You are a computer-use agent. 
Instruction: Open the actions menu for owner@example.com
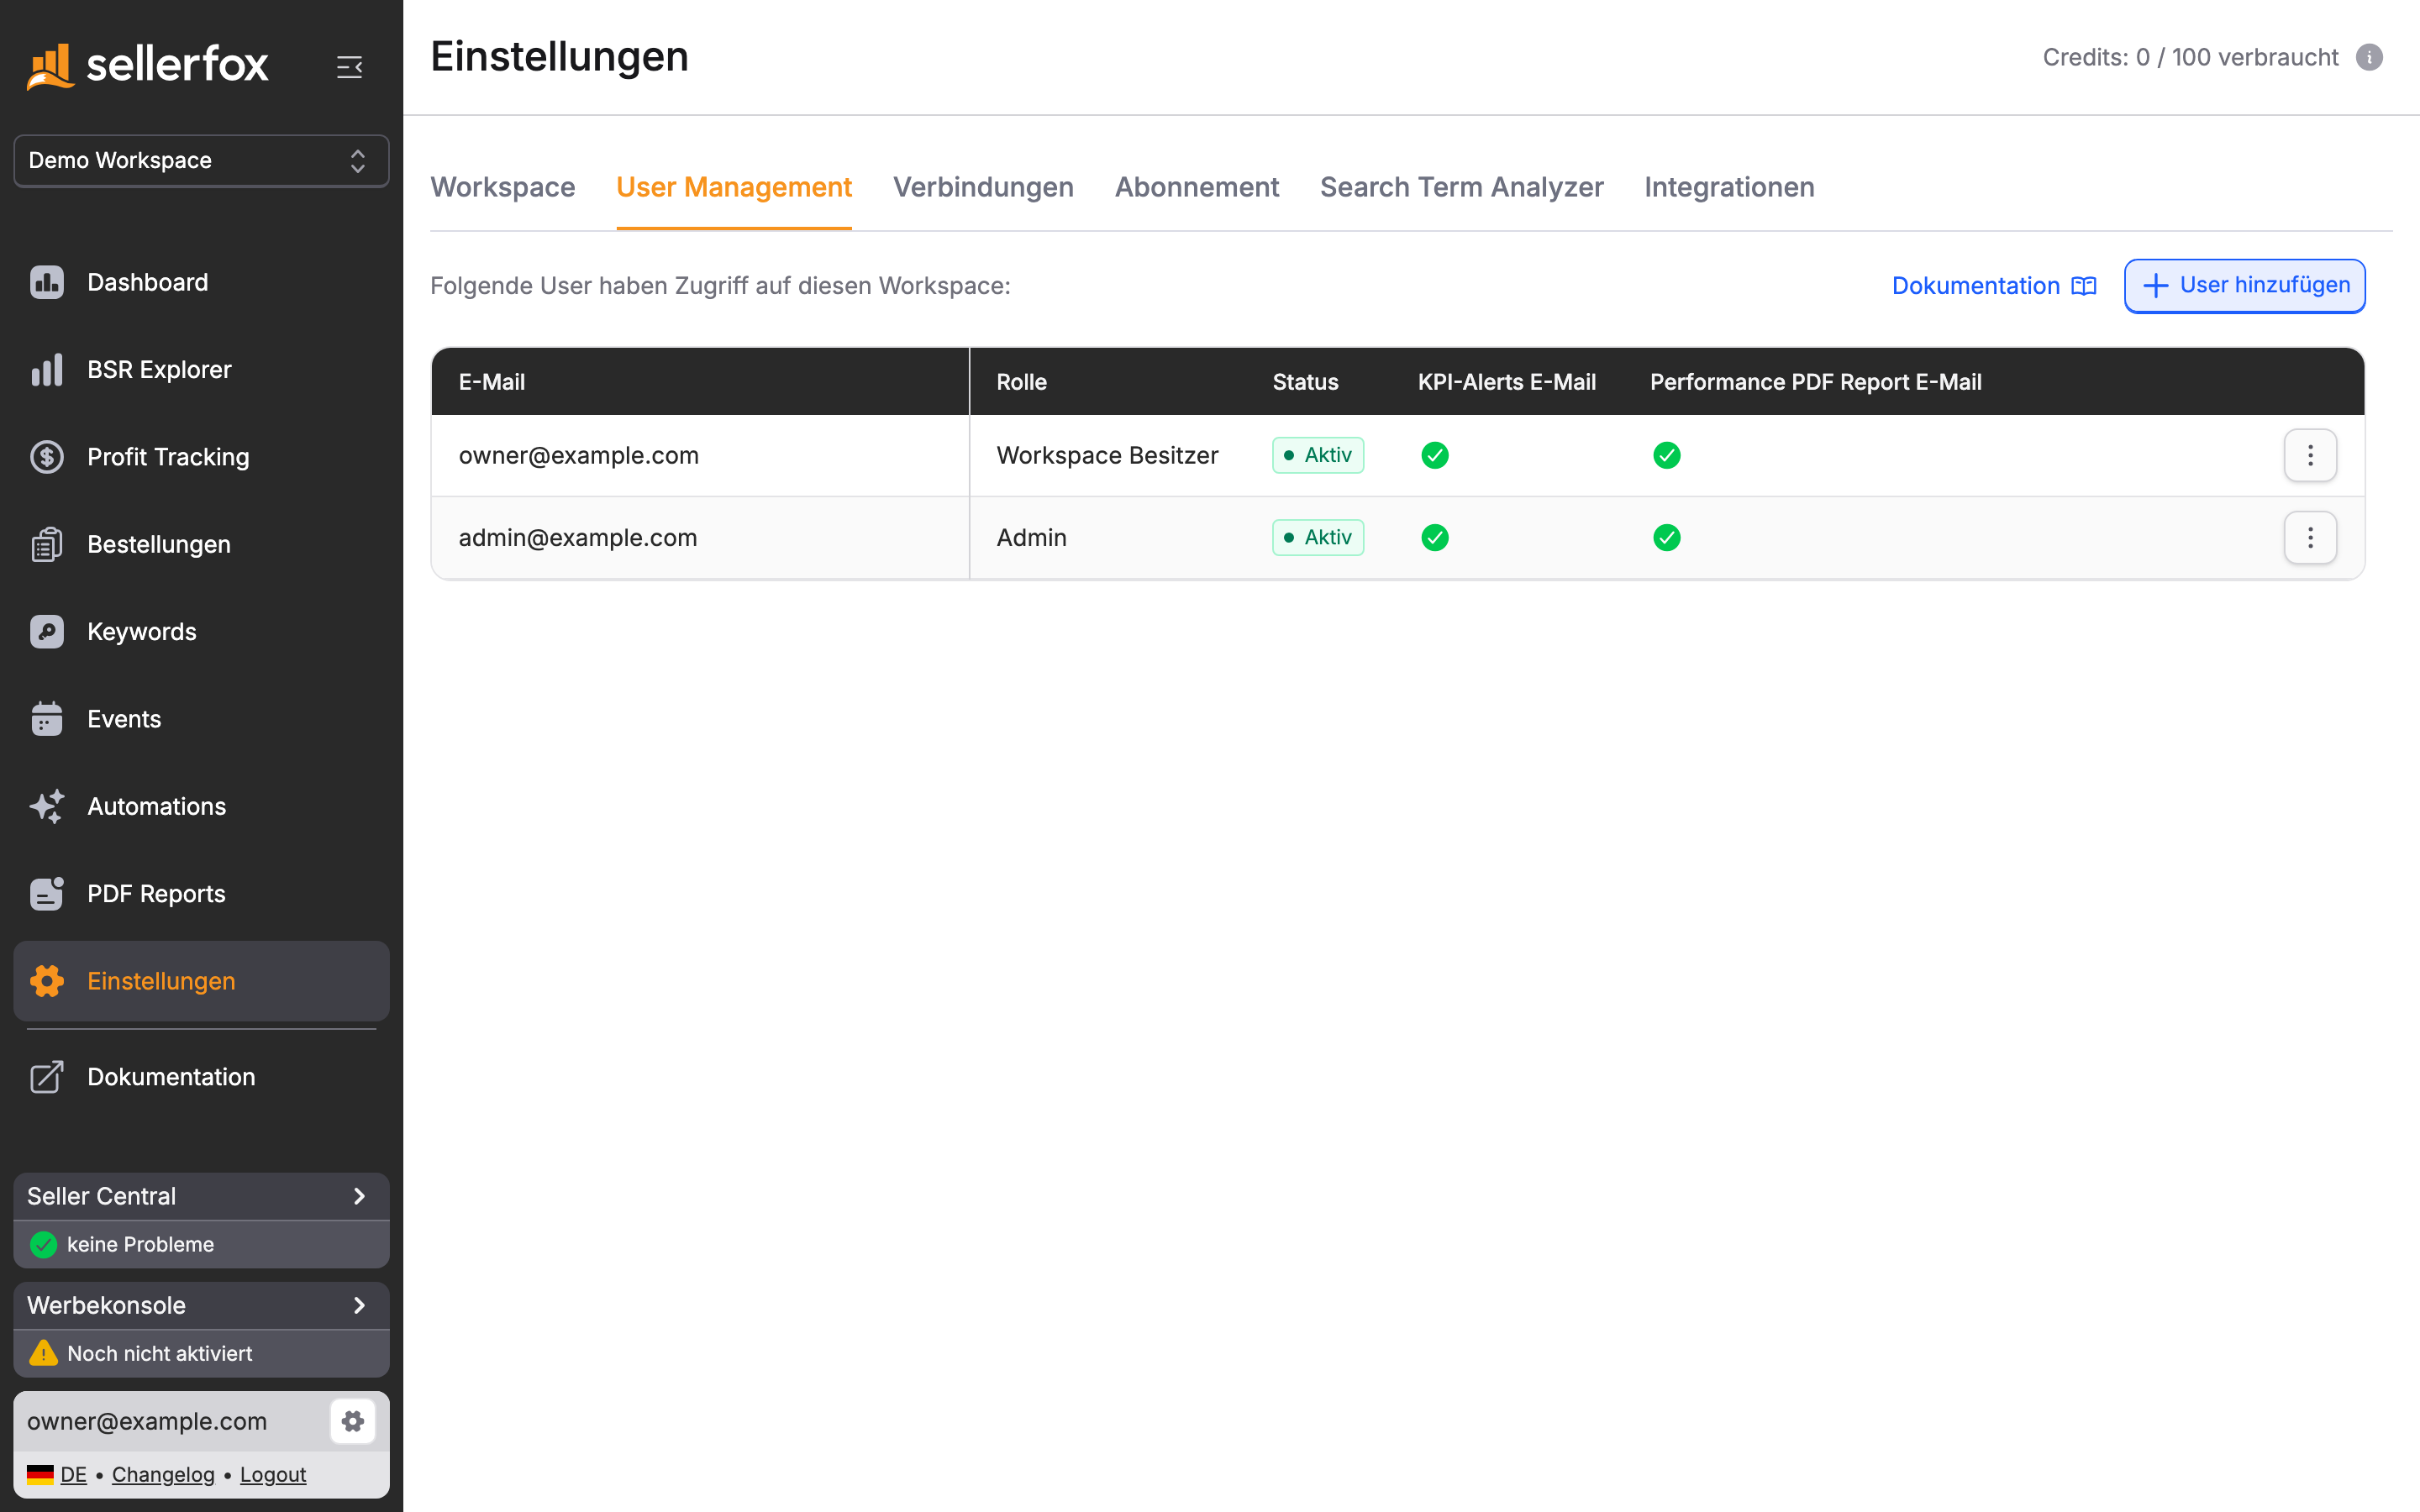(2310, 455)
